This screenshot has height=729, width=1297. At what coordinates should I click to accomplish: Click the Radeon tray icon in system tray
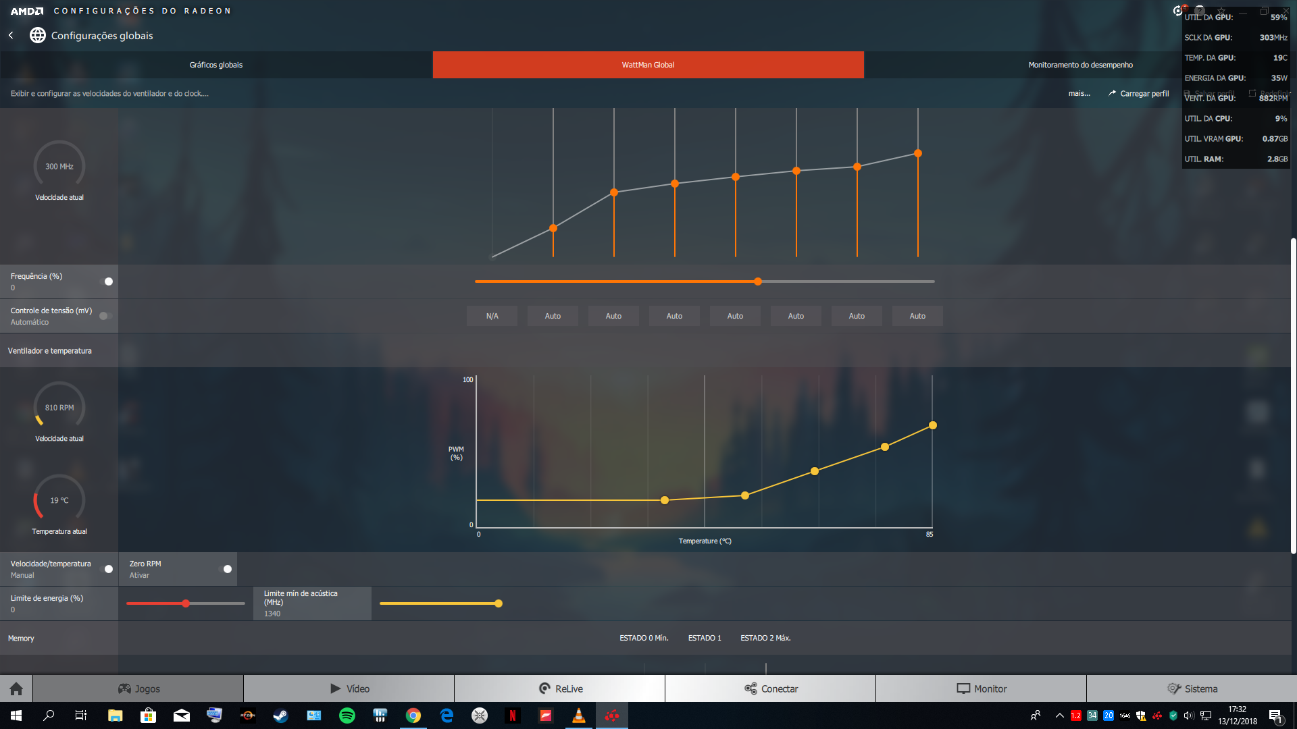pos(1157,715)
